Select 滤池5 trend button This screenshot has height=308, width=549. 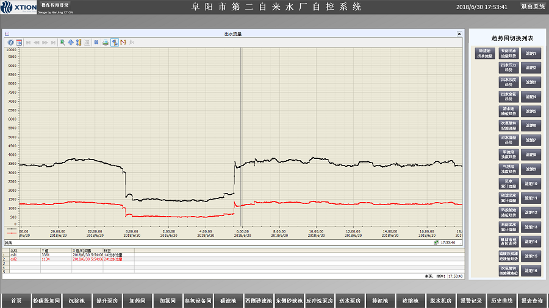point(531,111)
